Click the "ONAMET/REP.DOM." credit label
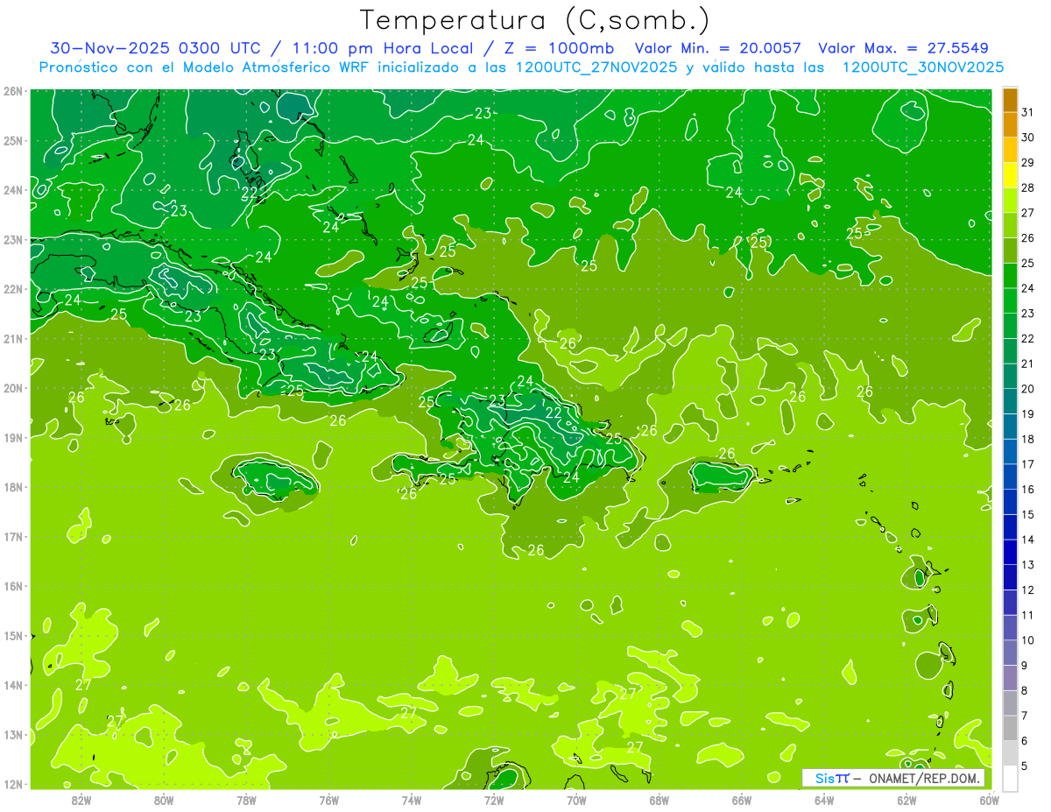Screen dimensions: 1051x812 click(926, 778)
